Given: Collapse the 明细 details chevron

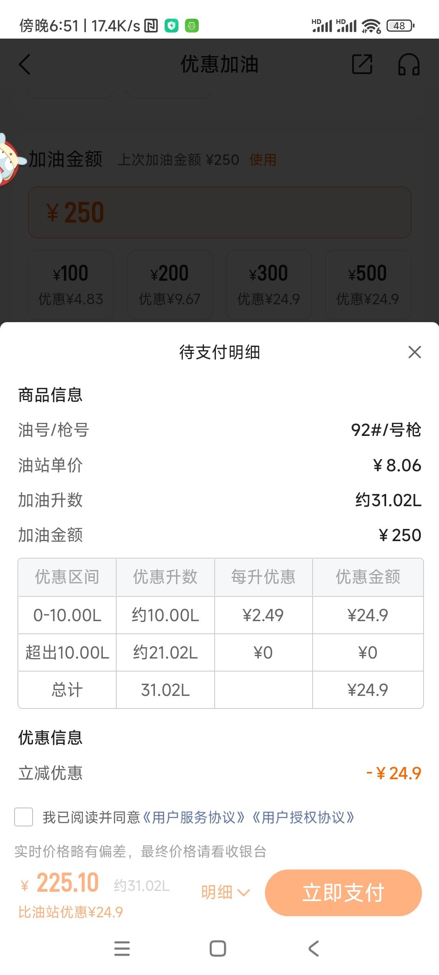Looking at the screenshot, I should tap(226, 892).
